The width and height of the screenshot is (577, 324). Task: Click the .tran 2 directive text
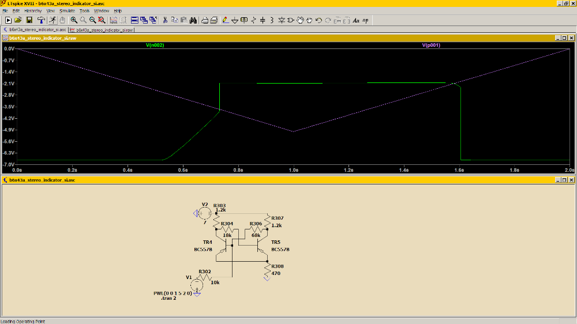pos(168,298)
